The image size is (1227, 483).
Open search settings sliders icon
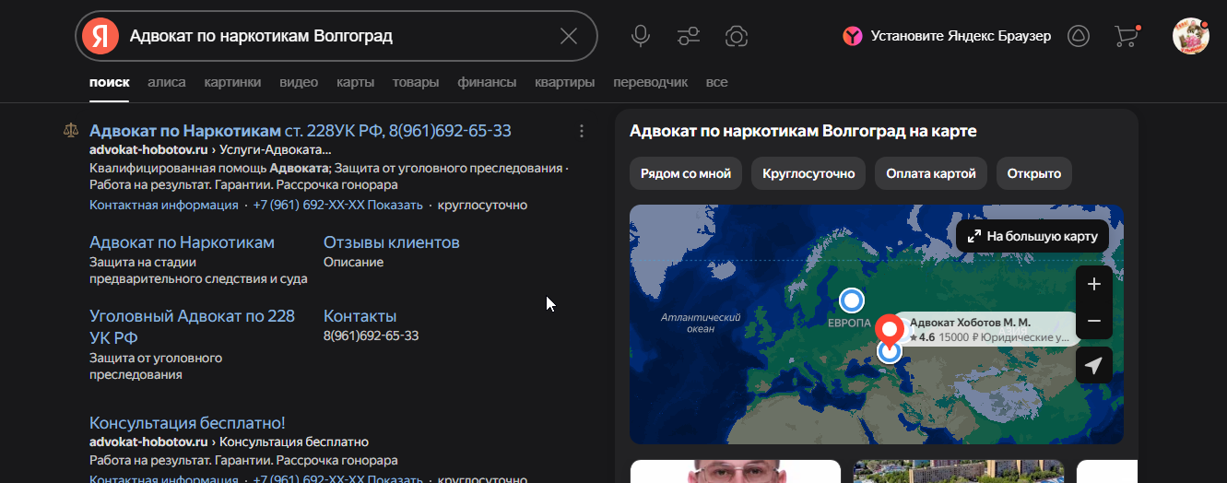click(689, 36)
